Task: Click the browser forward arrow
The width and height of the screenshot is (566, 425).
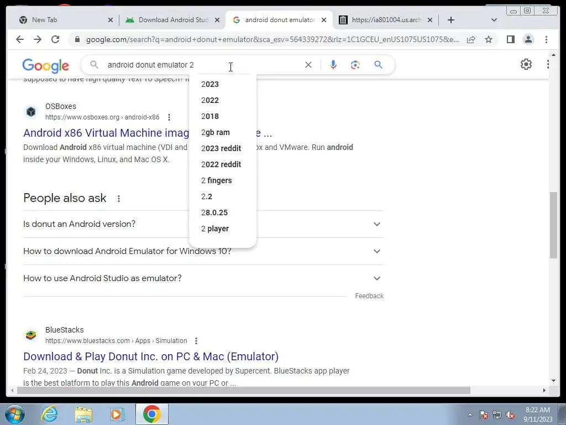Action: click(x=38, y=39)
